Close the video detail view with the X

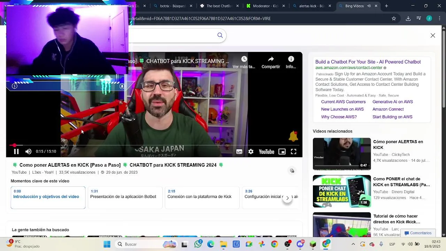[x=433, y=36]
